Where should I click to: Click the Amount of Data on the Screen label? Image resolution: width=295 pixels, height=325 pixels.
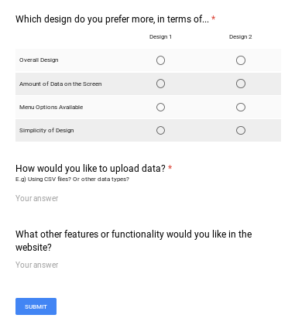pyautogui.click(x=60, y=84)
